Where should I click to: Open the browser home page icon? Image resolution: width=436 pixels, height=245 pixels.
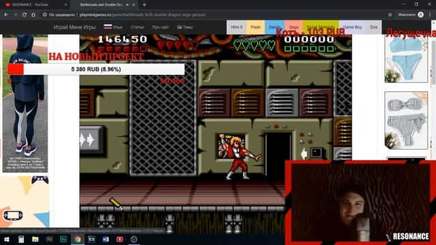click(33, 15)
